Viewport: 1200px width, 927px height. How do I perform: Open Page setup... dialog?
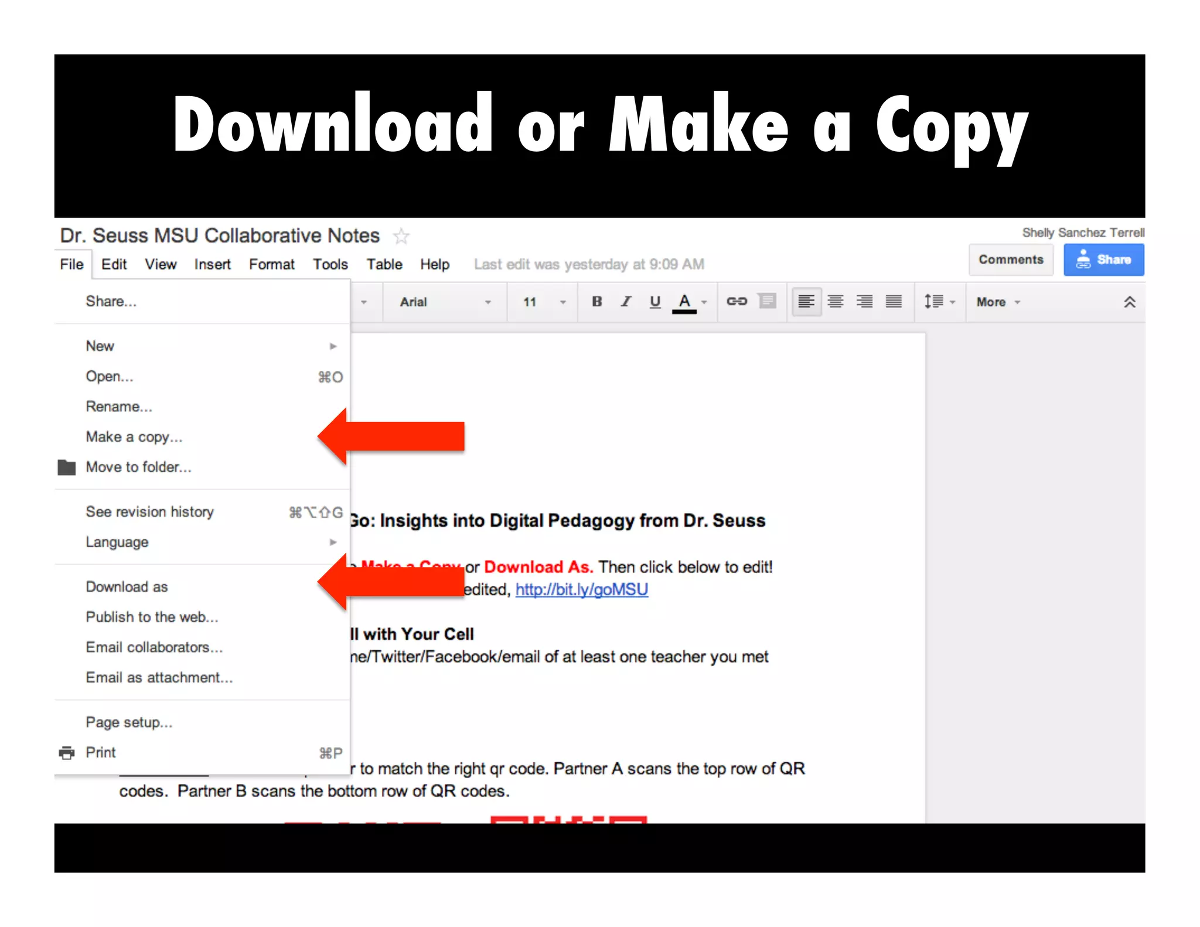pos(202,722)
